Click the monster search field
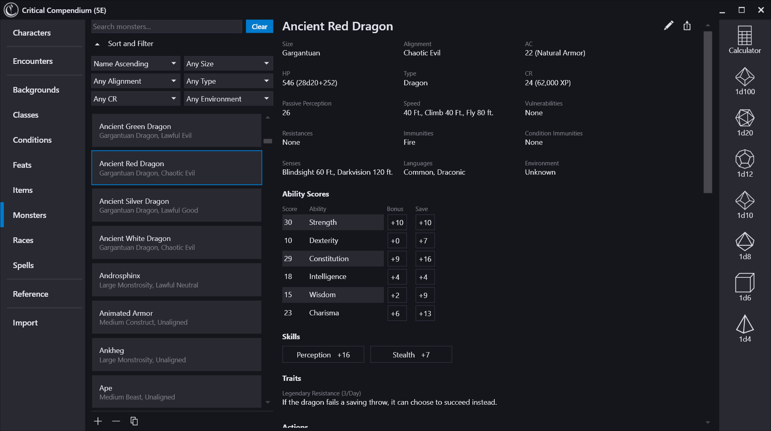 [166, 26]
